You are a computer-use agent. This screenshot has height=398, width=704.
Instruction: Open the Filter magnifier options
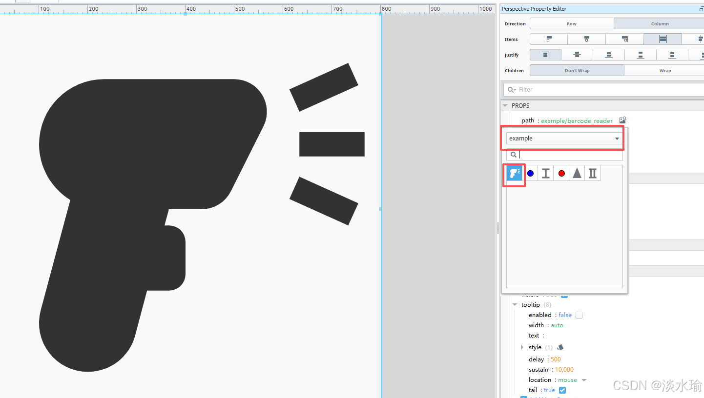point(512,90)
